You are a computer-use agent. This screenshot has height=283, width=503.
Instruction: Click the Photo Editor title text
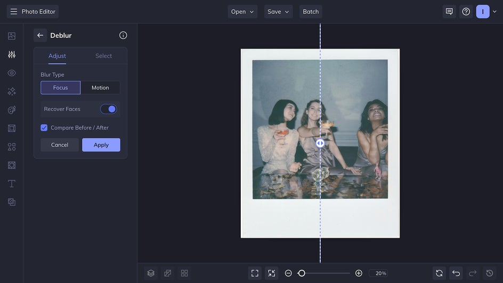pyautogui.click(x=38, y=12)
